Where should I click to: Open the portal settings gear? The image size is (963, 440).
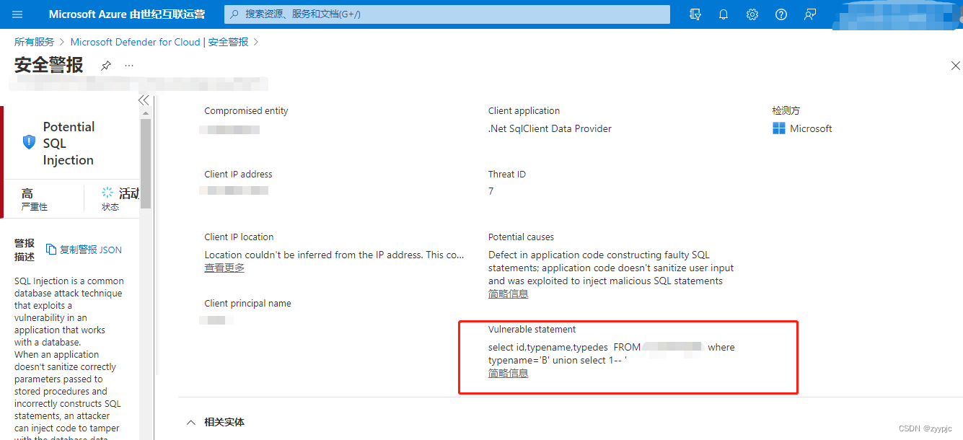tap(752, 14)
